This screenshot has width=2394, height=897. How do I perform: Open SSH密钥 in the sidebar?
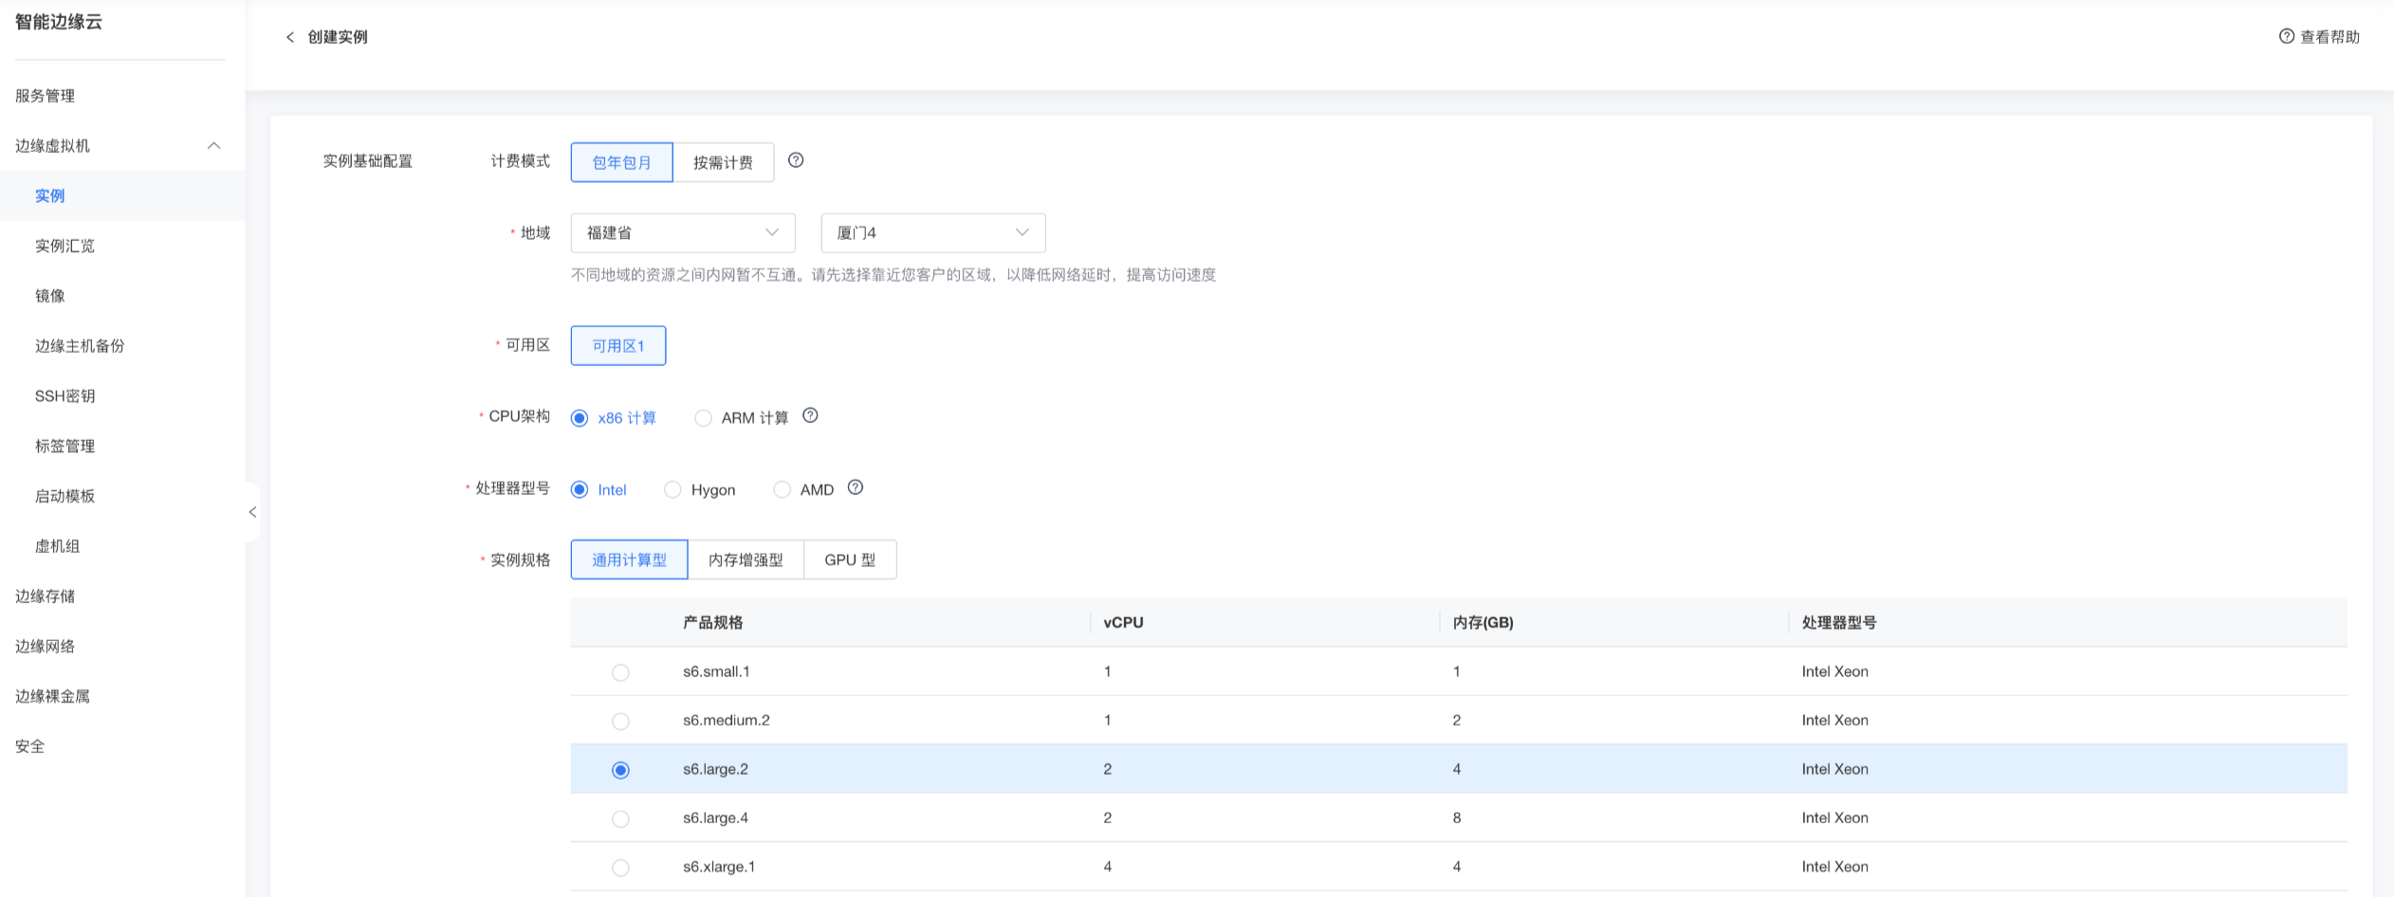coord(64,396)
